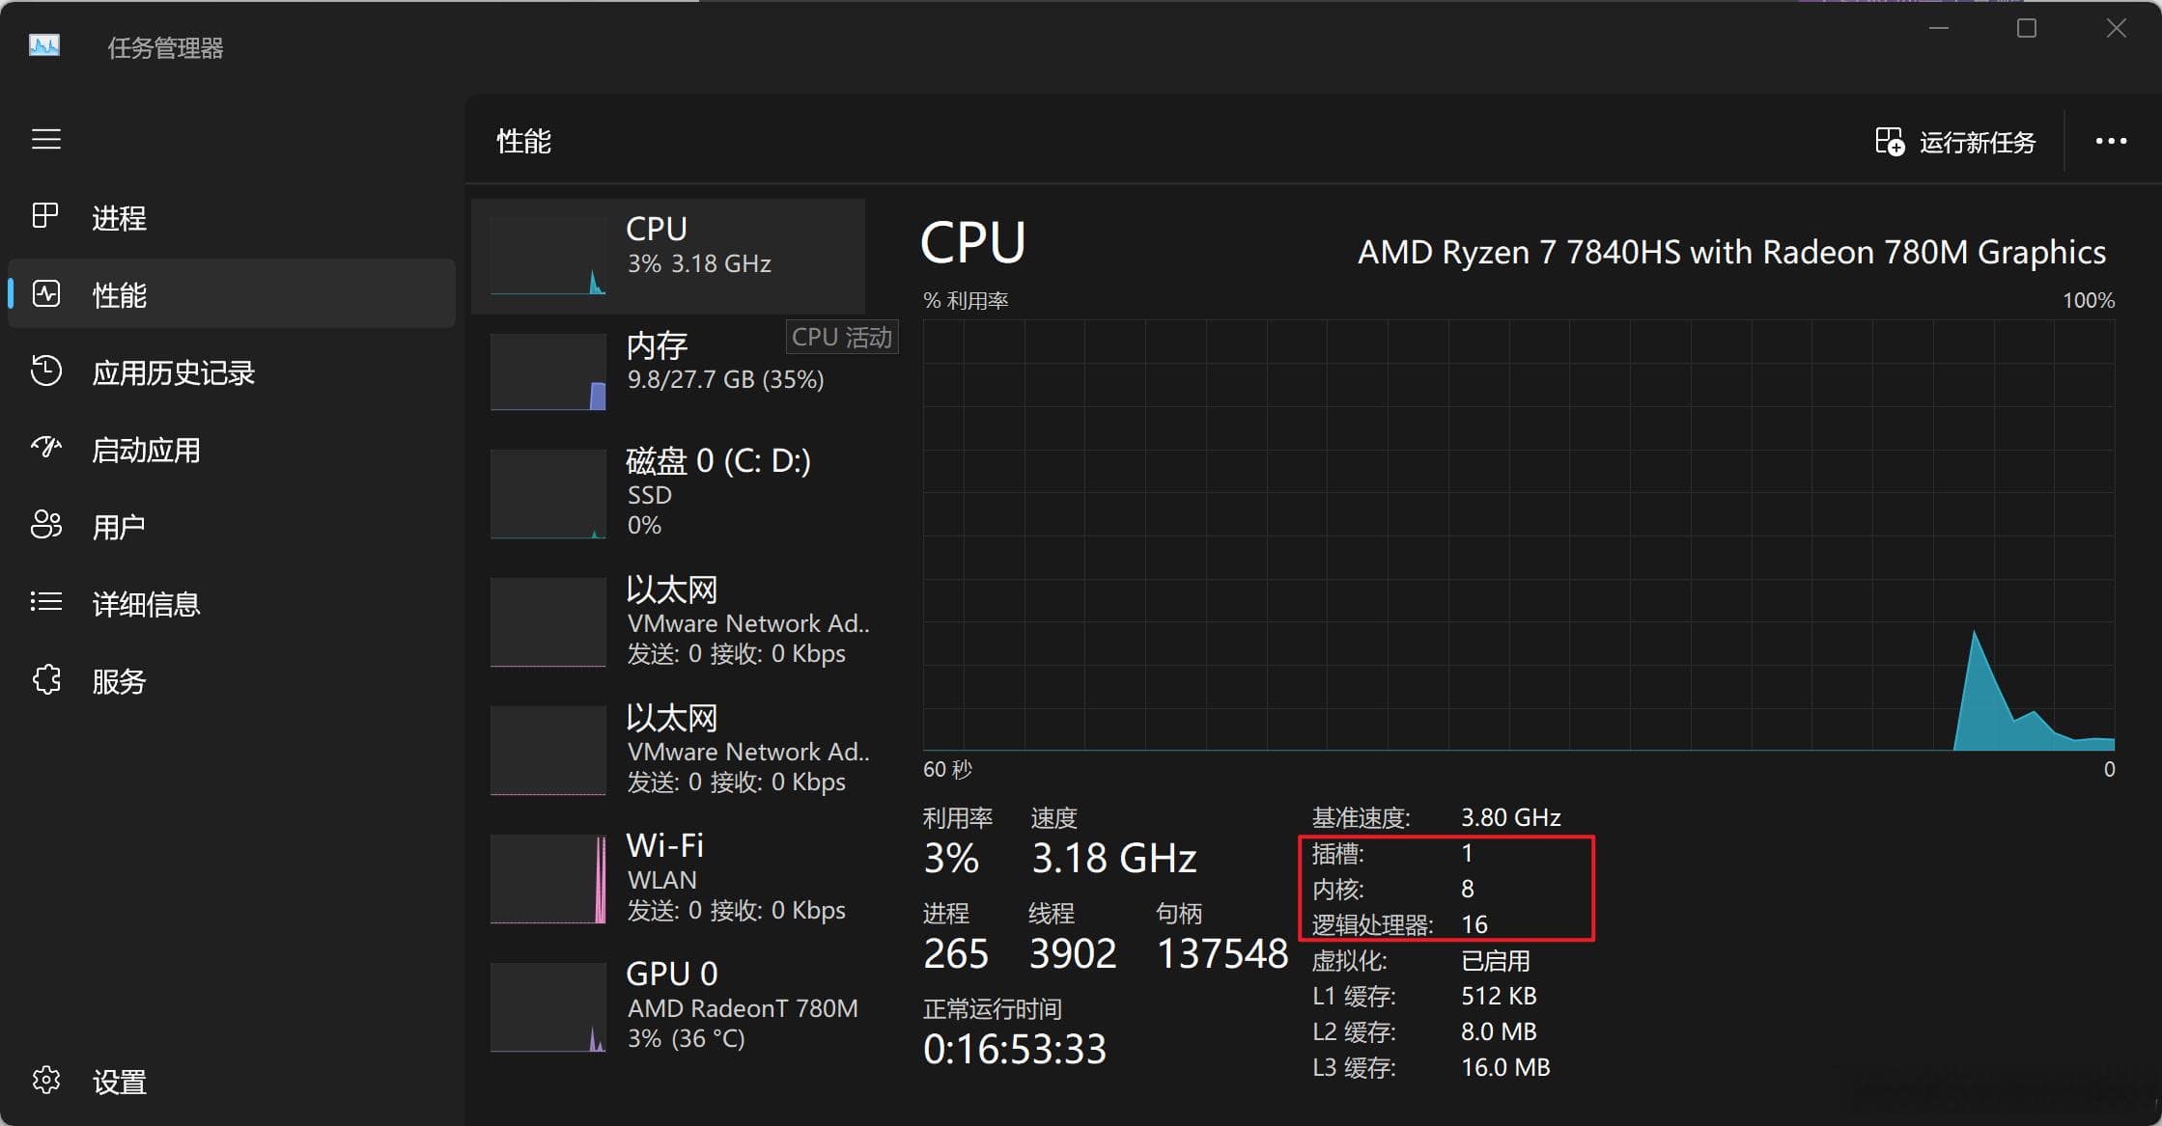Viewport: 2162px width, 1126px height.
Task: Close the 任务管理器 window
Action: pyautogui.click(x=2116, y=28)
